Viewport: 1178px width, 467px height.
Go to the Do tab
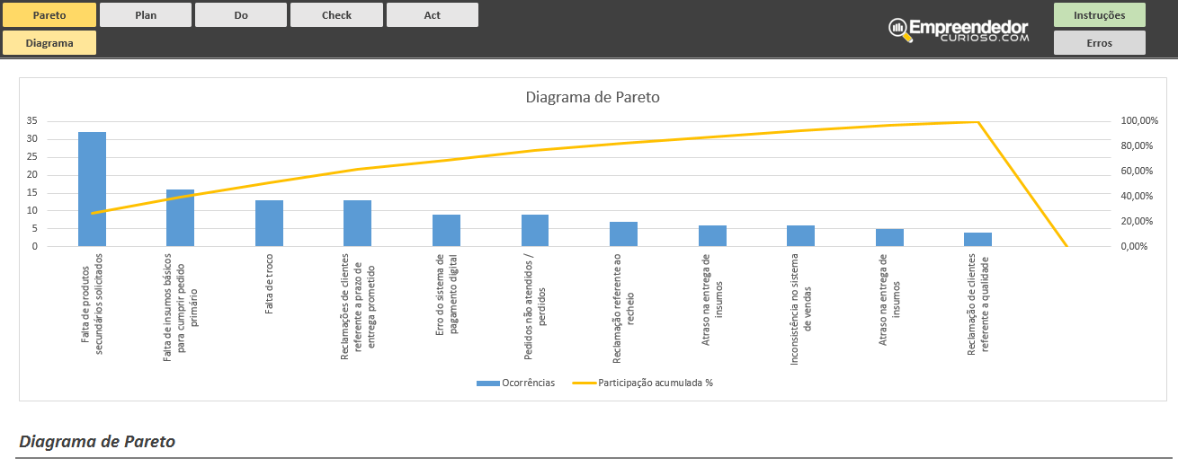pyautogui.click(x=241, y=15)
